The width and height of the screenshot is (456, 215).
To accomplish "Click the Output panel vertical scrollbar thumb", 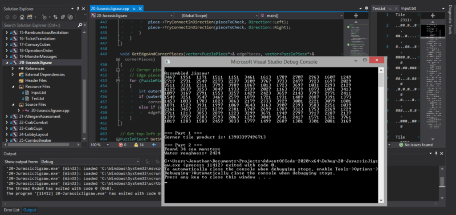I will click(442, 182).
